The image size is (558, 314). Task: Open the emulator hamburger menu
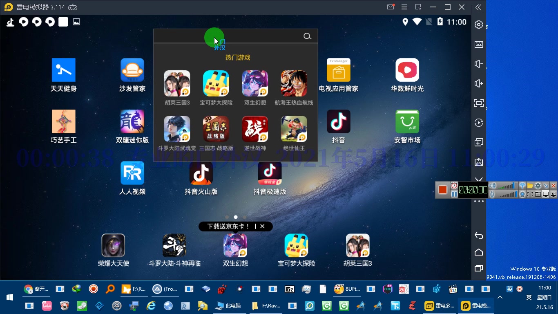coord(404,7)
